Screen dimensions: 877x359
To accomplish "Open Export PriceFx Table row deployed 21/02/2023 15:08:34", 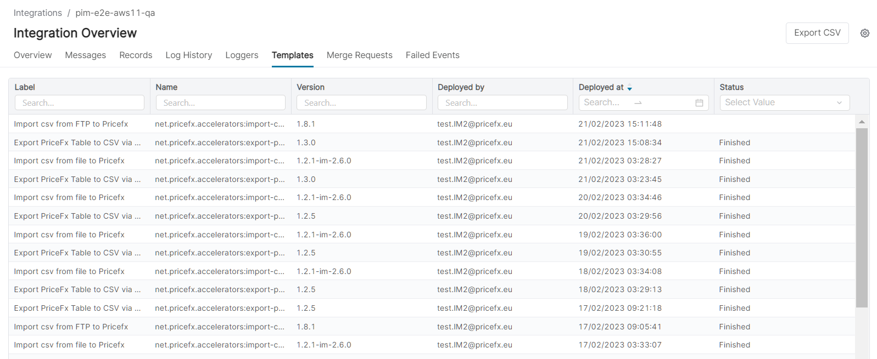I will [x=77, y=143].
